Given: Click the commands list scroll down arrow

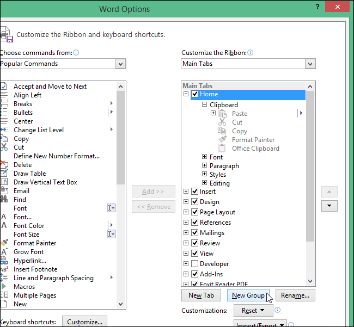Looking at the screenshot, I should tap(120, 304).
